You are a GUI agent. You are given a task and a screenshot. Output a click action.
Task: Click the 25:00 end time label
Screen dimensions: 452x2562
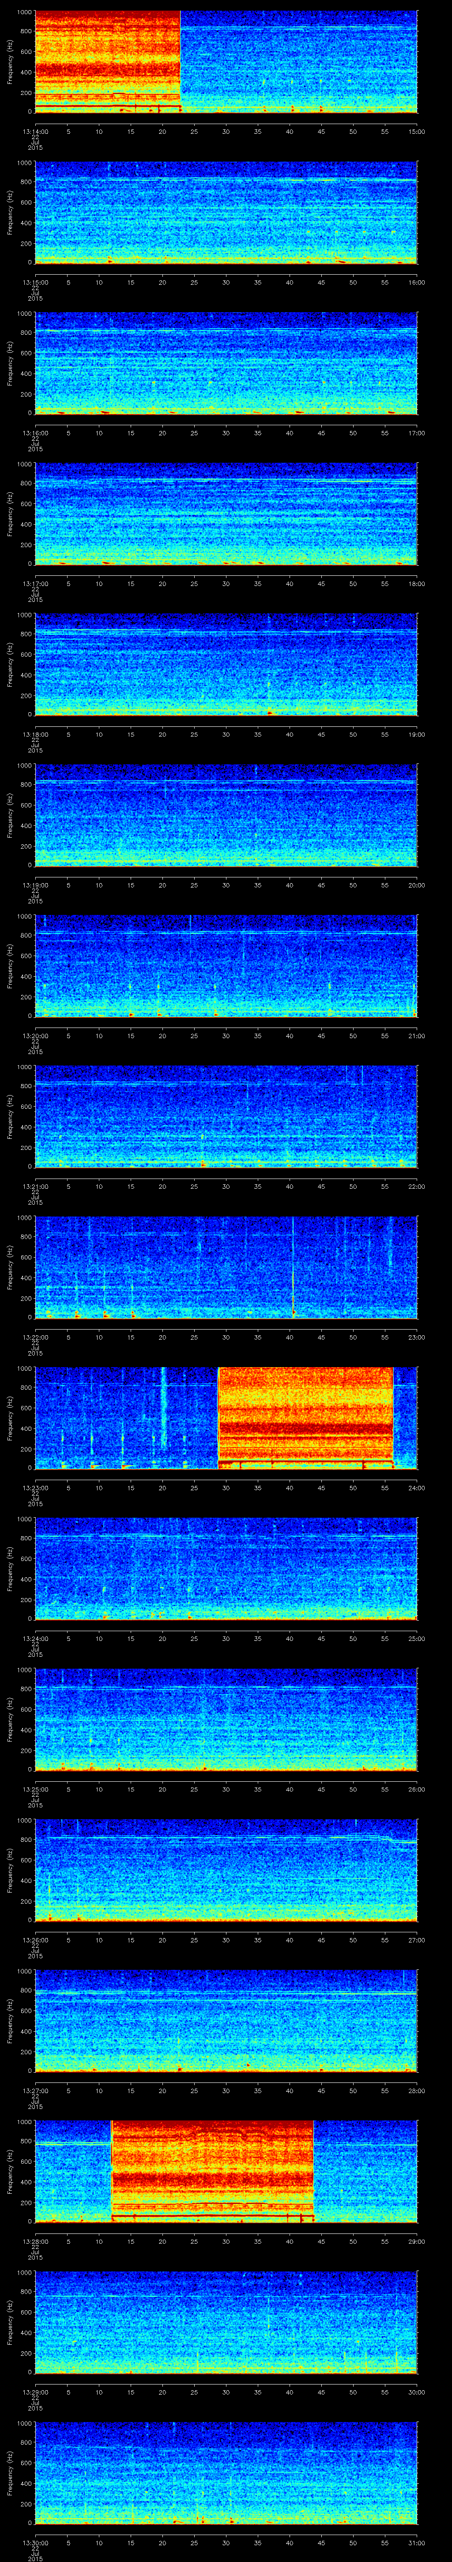(416, 1638)
